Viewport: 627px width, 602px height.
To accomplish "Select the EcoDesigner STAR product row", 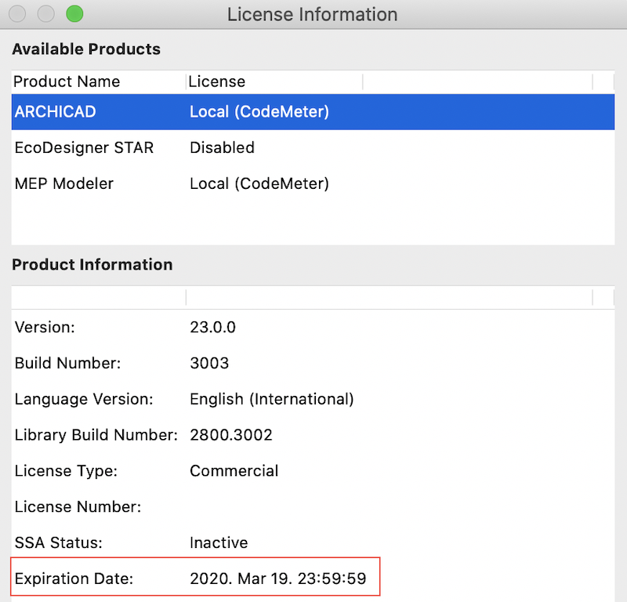I will point(84,147).
